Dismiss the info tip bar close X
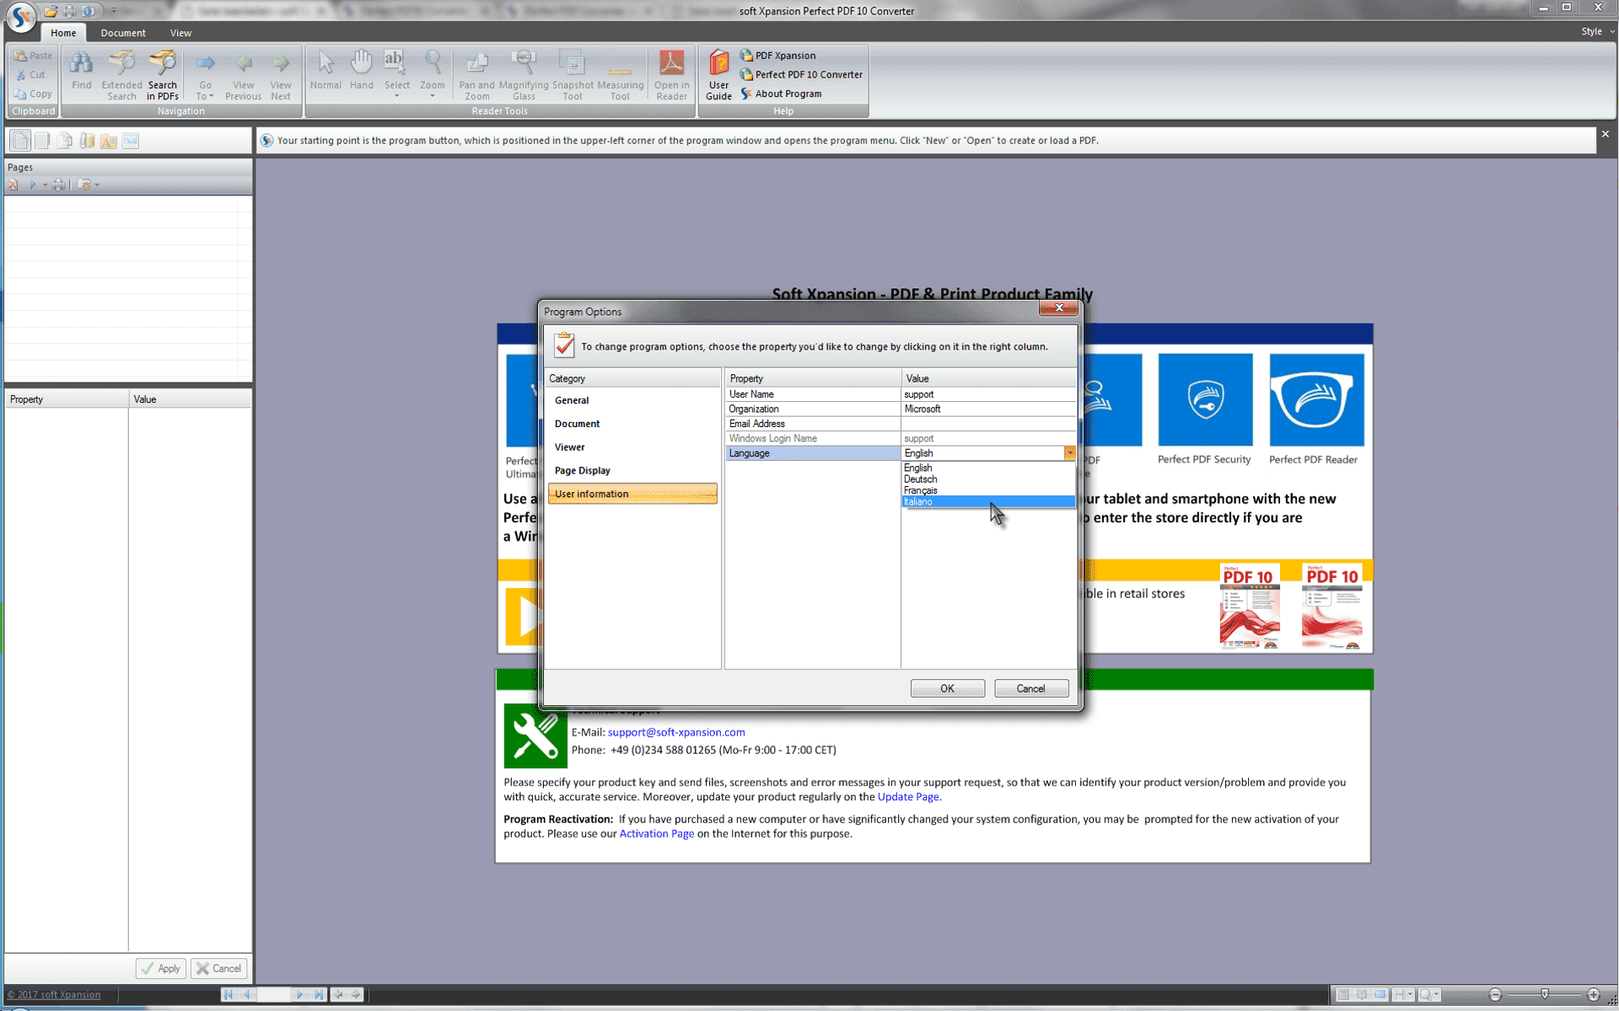The image size is (1619, 1011). click(1606, 134)
